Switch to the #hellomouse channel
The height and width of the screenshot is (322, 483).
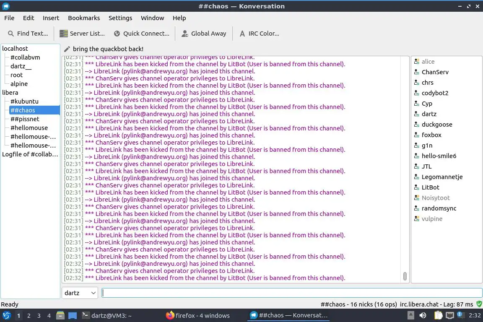click(29, 127)
